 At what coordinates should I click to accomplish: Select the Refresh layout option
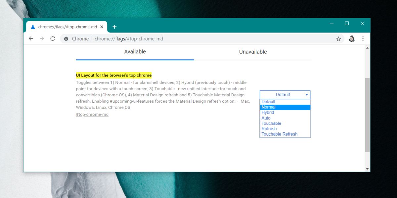click(x=285, y=129)
